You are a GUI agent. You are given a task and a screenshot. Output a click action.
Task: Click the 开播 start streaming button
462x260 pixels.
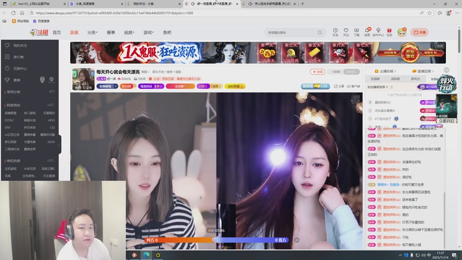pos(420,32)
